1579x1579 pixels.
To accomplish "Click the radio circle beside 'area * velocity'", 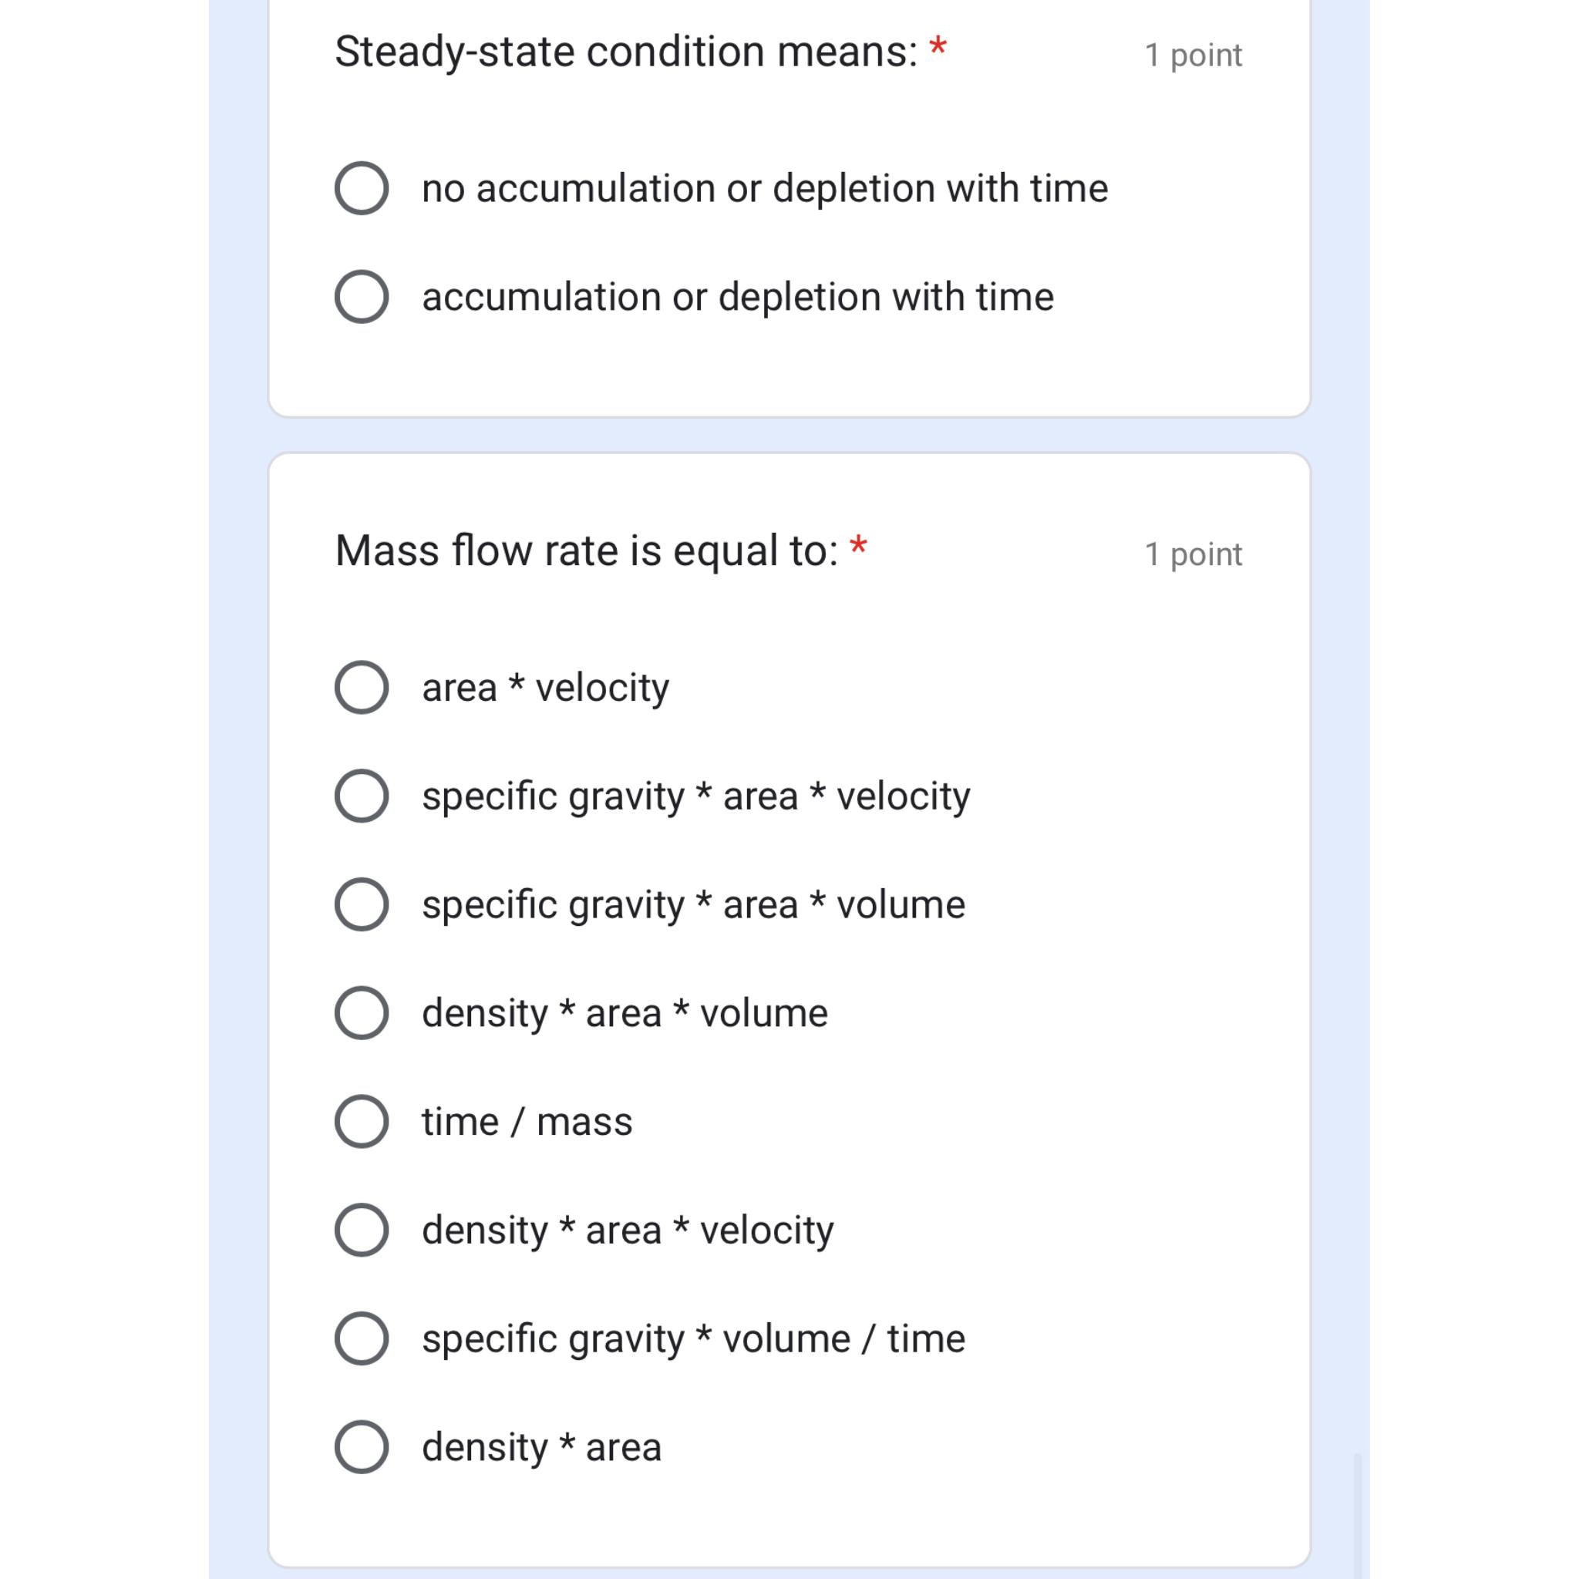I will tap(362, 687).
